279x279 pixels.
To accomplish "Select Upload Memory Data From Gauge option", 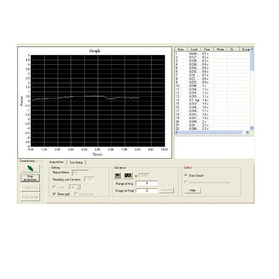I will tap(186, 182).
